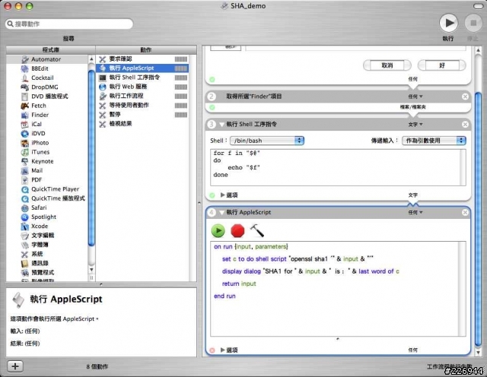Expand 選項 in the AppleScript action
This screenshot has height=377, width=487.
pos(222,350)
